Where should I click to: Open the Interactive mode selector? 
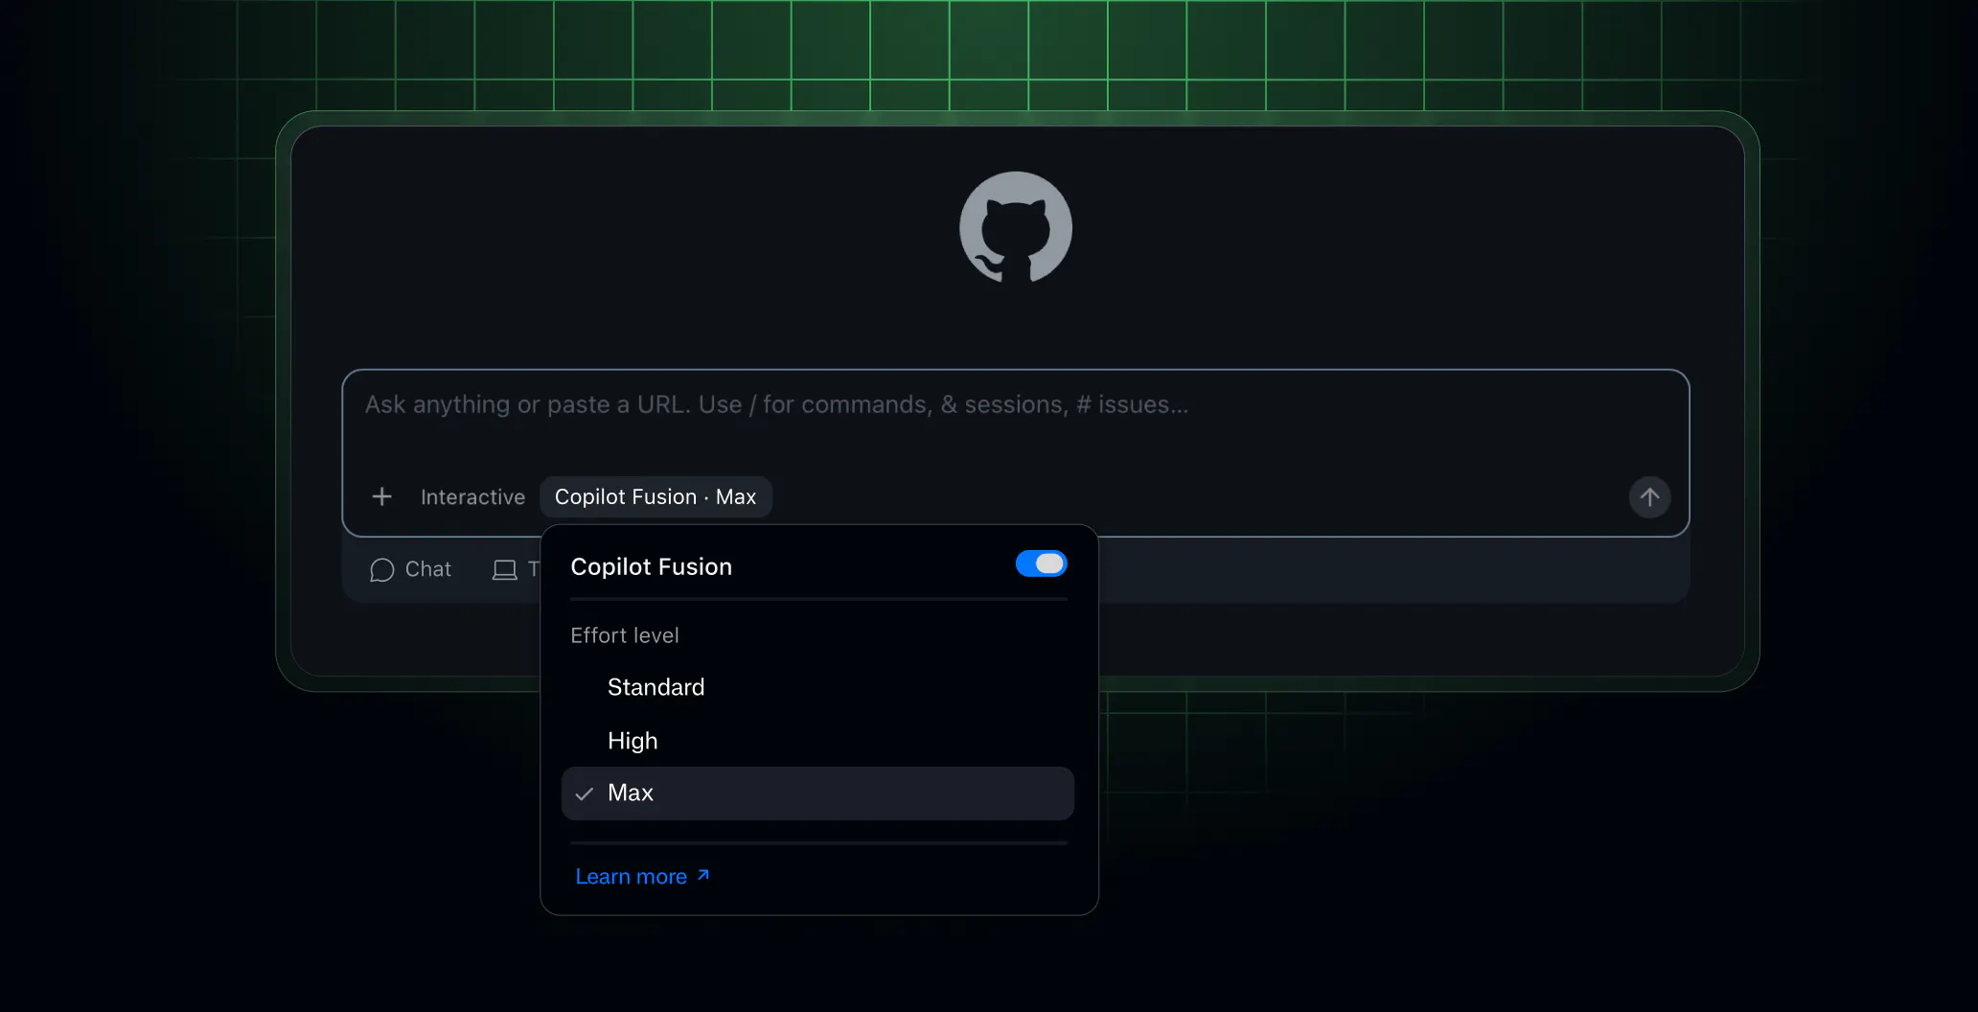[472, 497]
